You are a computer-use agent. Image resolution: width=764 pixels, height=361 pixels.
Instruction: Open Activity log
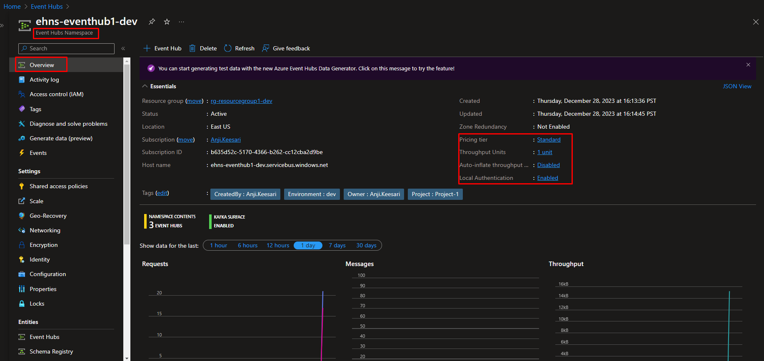point(67,80)
